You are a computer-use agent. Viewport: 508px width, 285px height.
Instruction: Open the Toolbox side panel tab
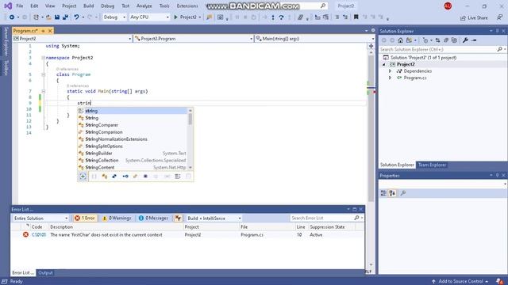[x=6, y=67]
